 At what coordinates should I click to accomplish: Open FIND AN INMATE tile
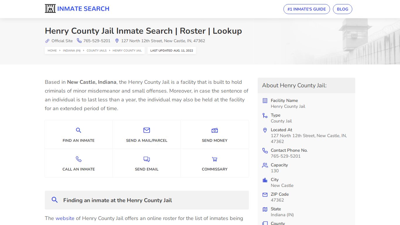78,134
